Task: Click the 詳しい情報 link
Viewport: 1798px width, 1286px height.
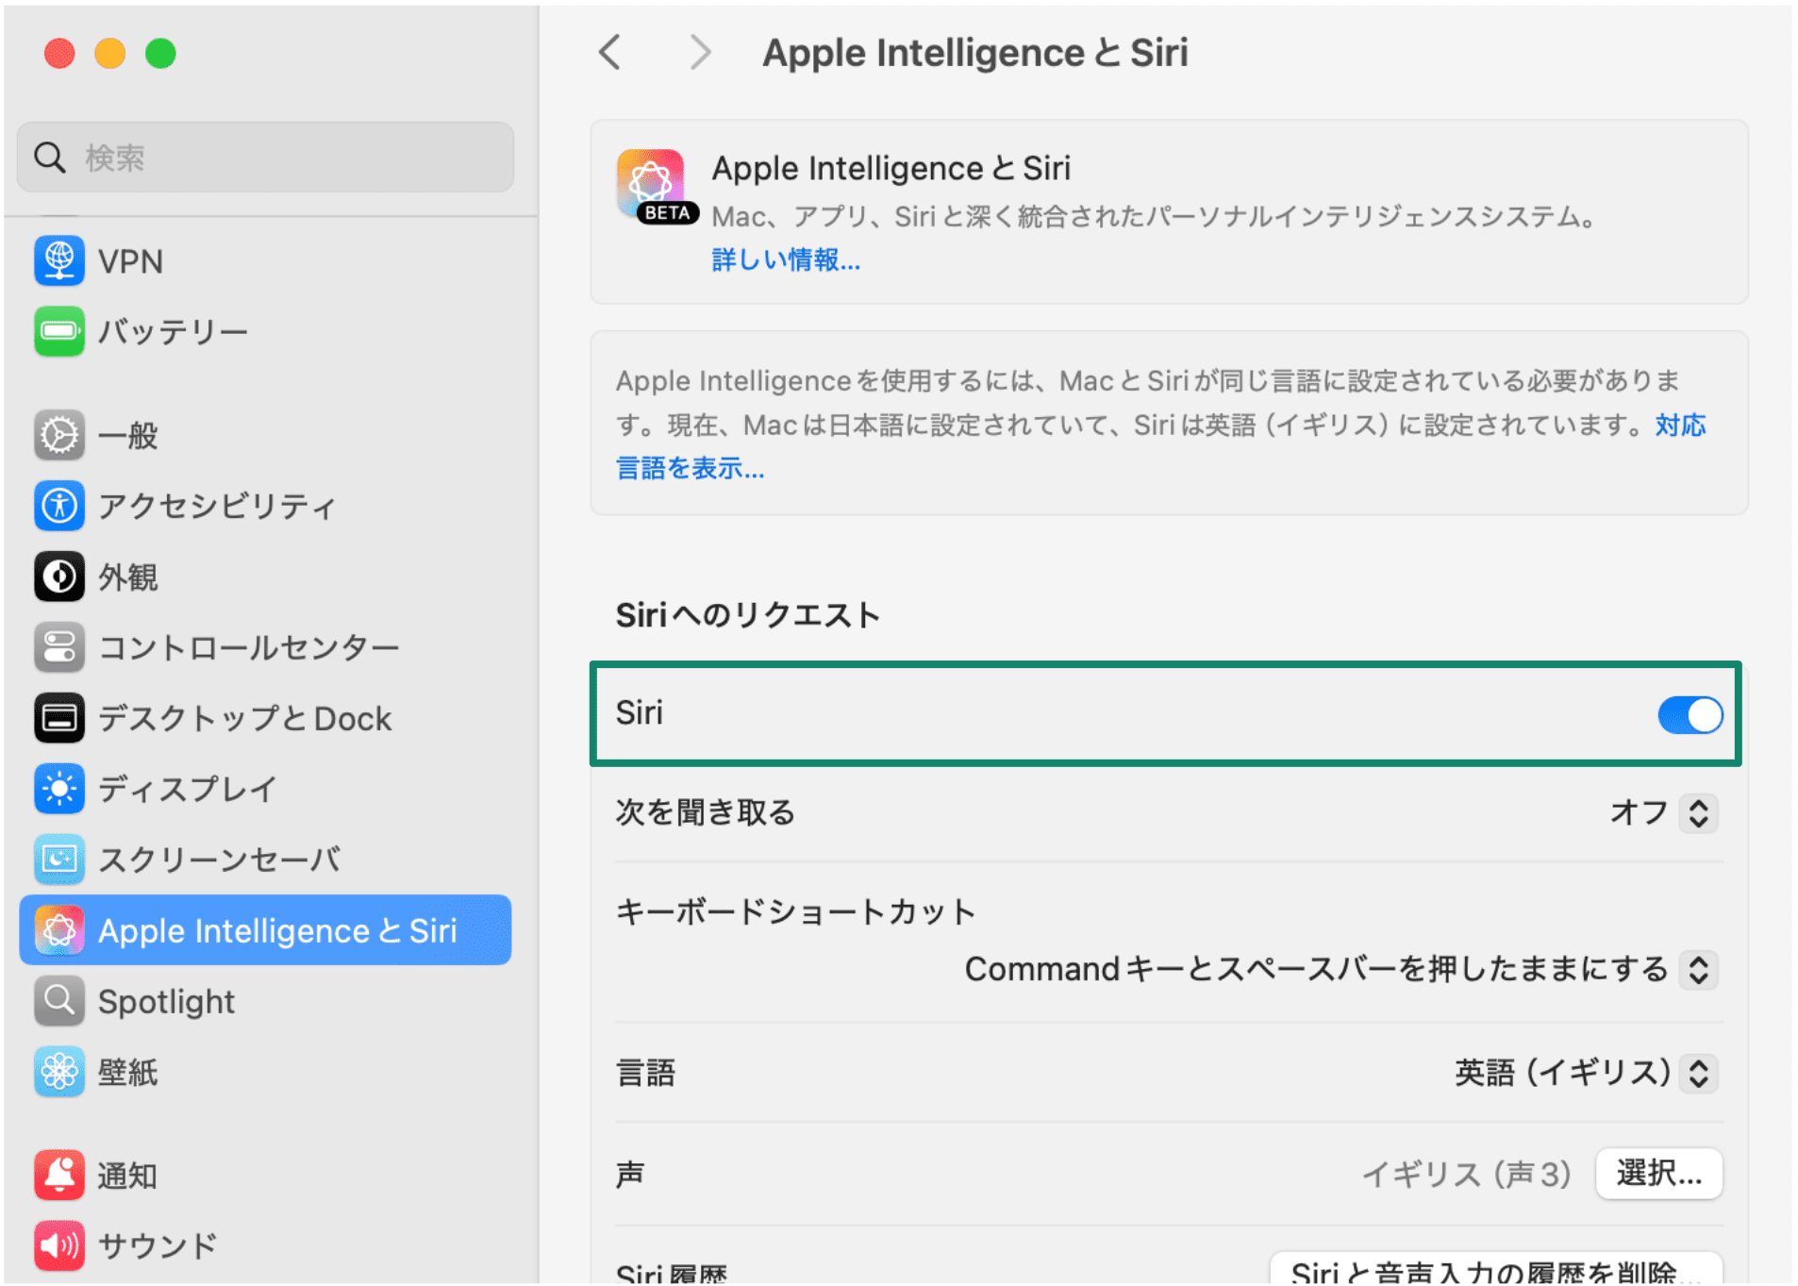Action: pyautogui.click(x=785, y=260)
